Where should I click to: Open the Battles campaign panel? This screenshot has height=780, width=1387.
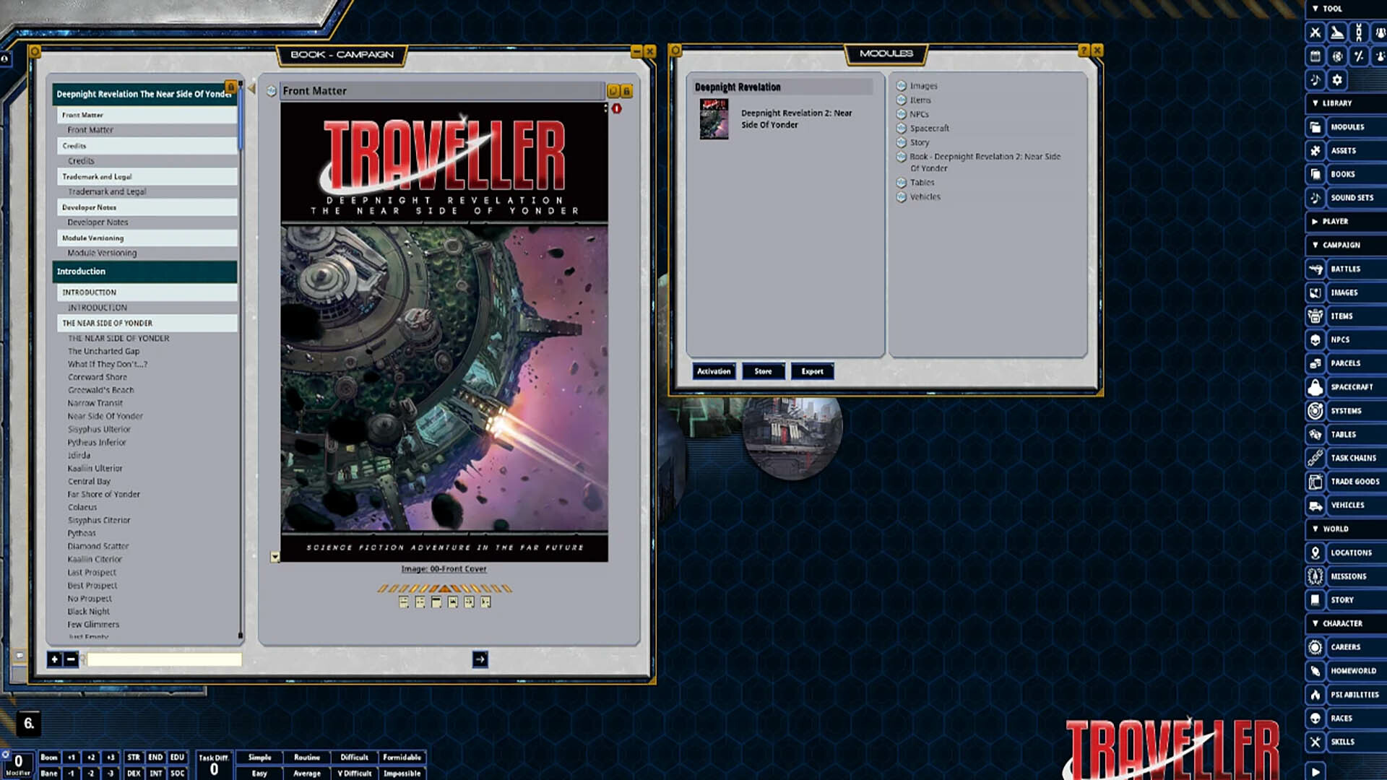(x=1348, y=269)
